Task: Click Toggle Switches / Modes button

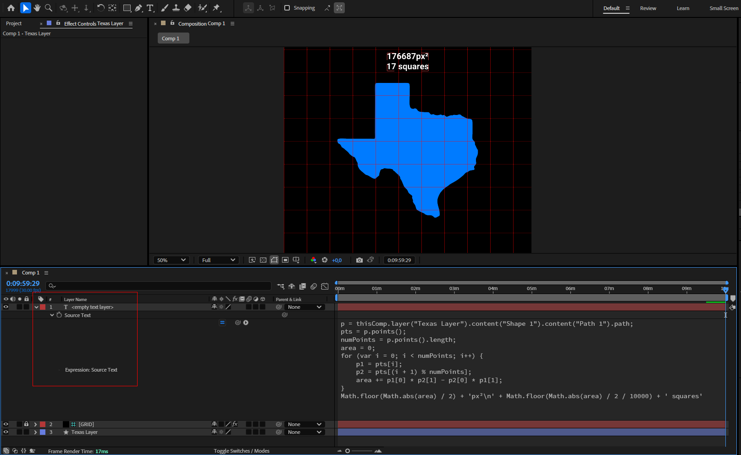Action: 242,451
